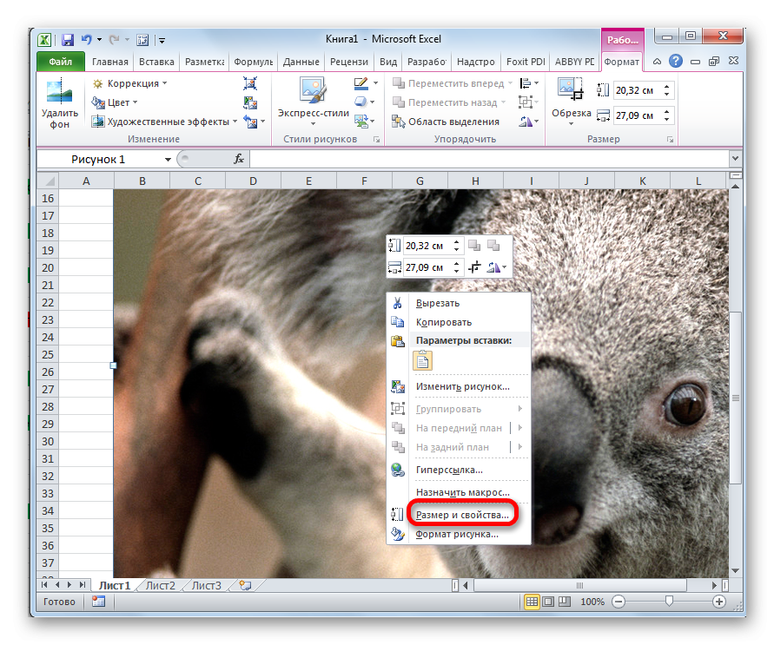Click paste option icon under Параметры вставки
The width and height of the screenshot is (774, 645).
(x=423, y=360)
